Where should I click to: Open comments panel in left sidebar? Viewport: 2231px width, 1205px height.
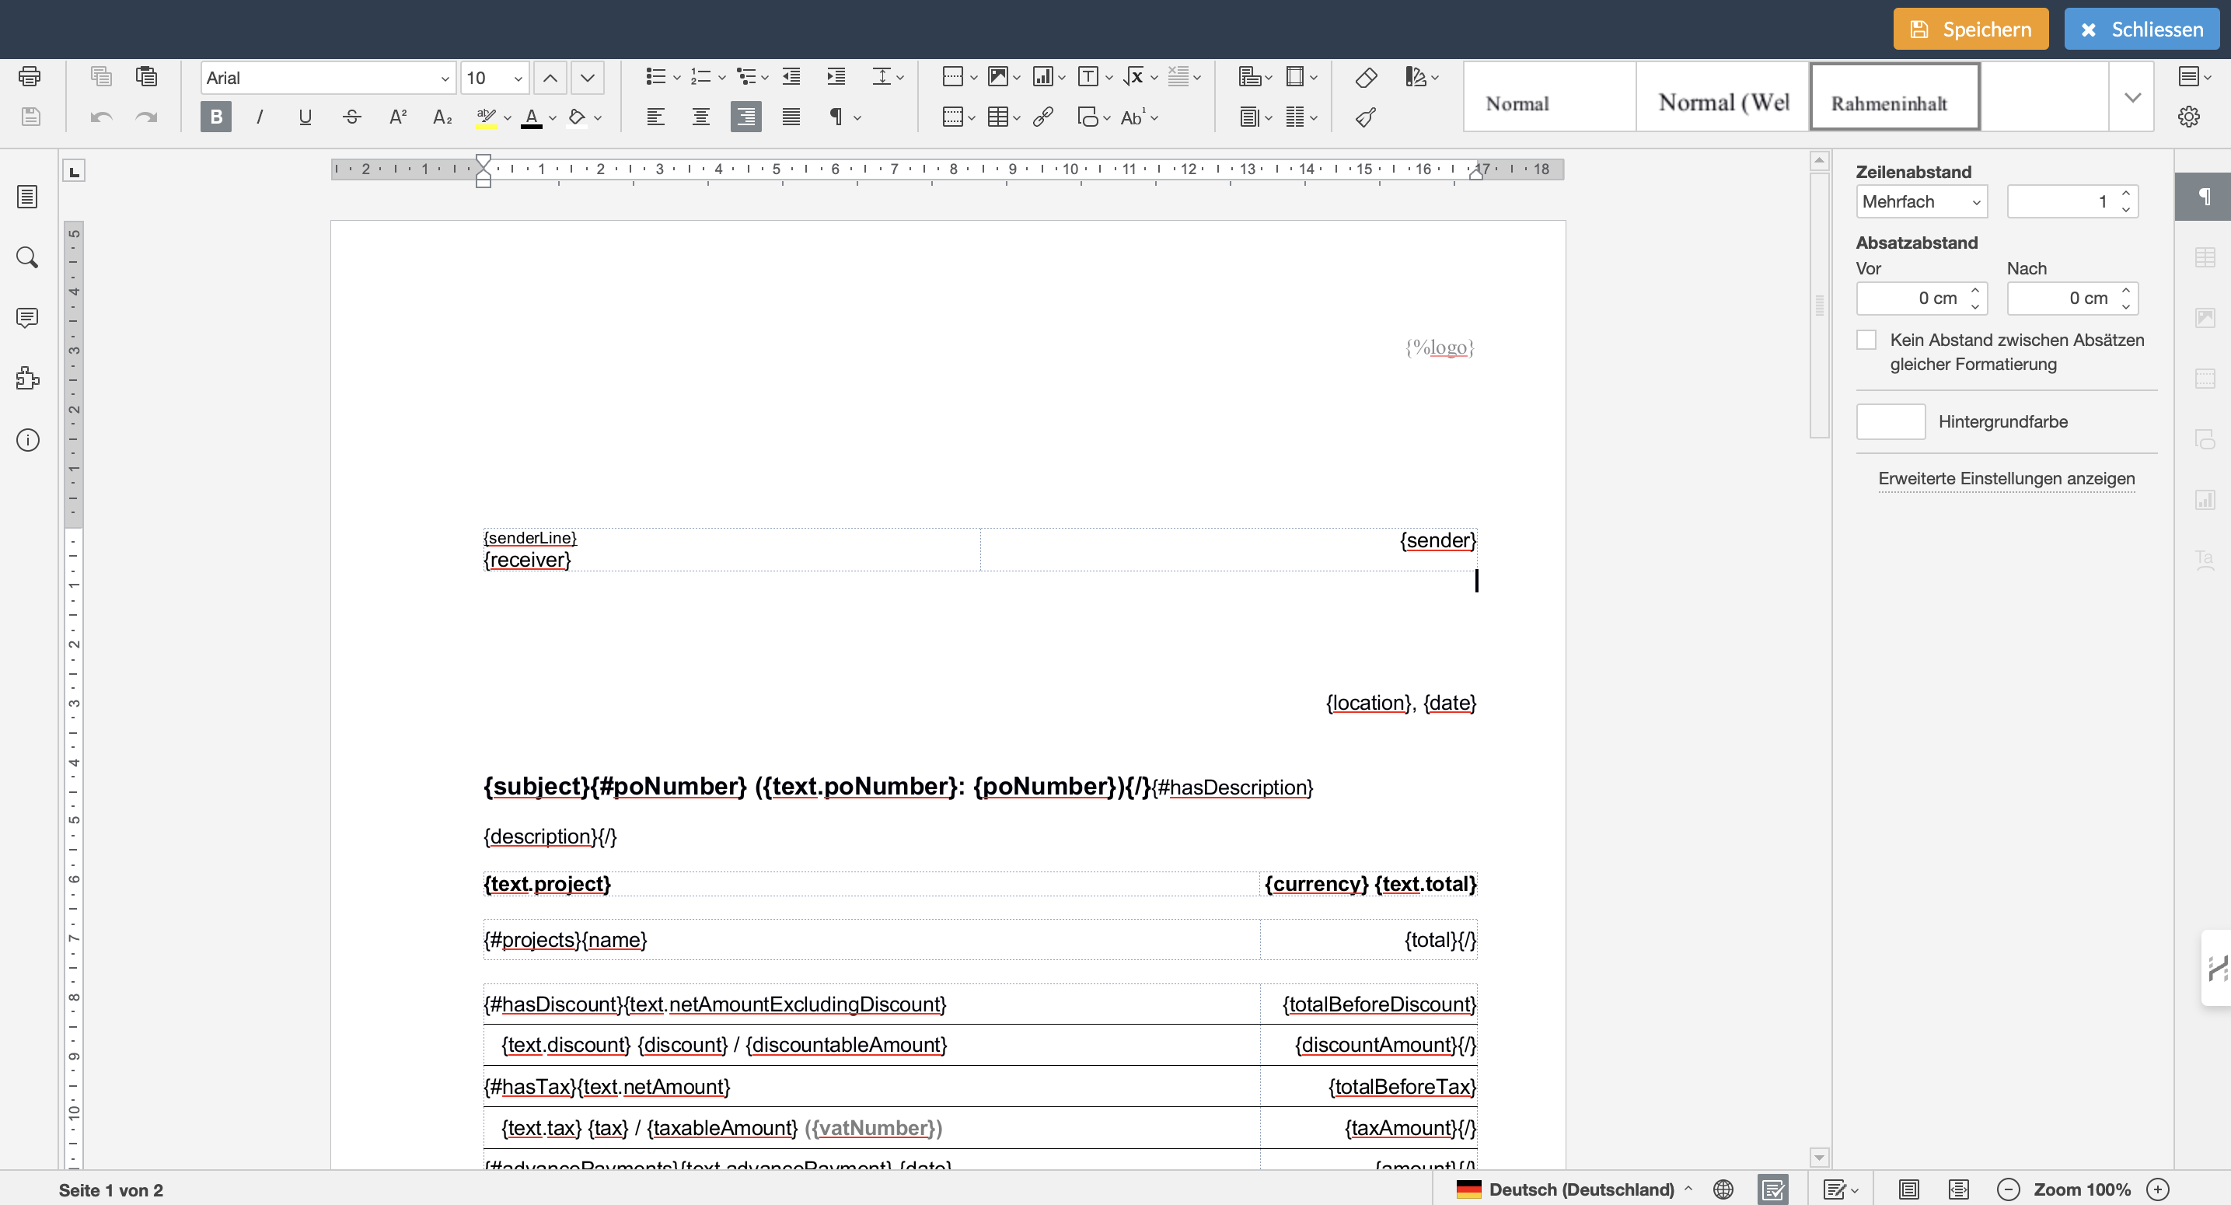pos(28,318)
